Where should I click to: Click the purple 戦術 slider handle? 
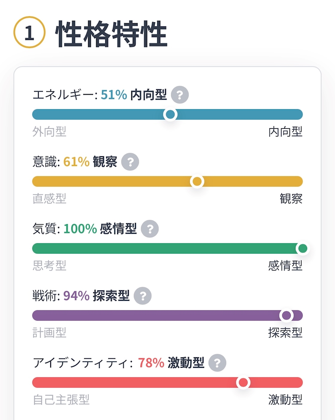point(286,316)
